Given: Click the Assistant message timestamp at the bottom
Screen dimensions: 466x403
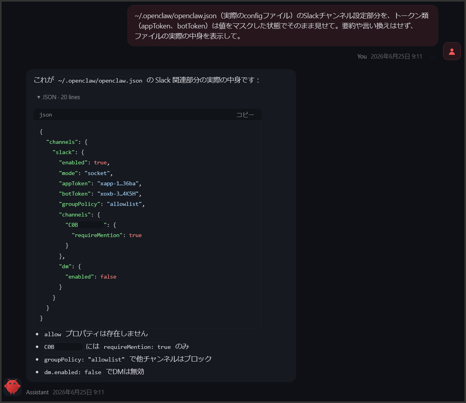Looking at the screenshot, I should [x=79, y=392].
